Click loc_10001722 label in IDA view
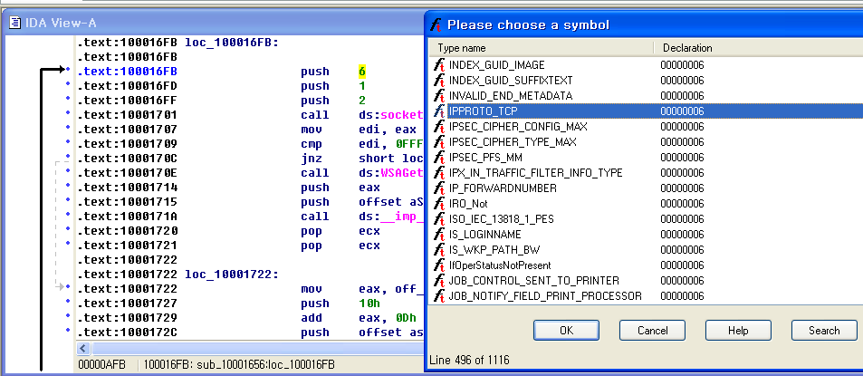The height and width of the screenshot is (376, 863). click(x=232, y=275)
